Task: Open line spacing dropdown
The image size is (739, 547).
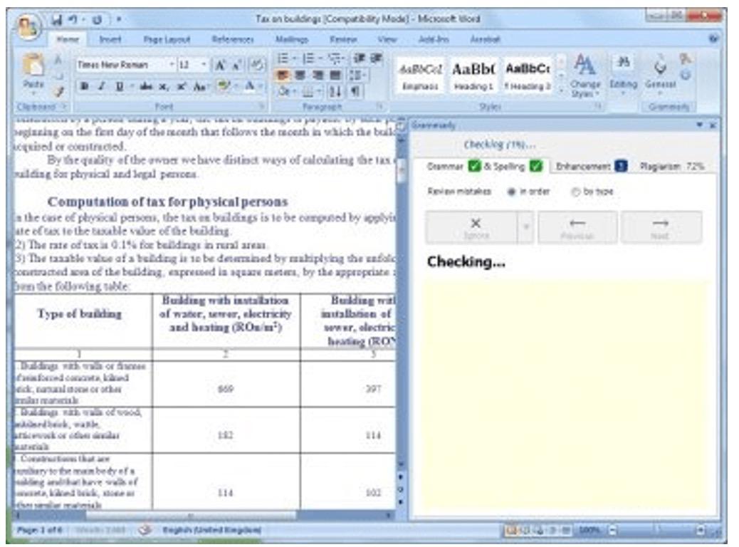Action: point(359,75)
